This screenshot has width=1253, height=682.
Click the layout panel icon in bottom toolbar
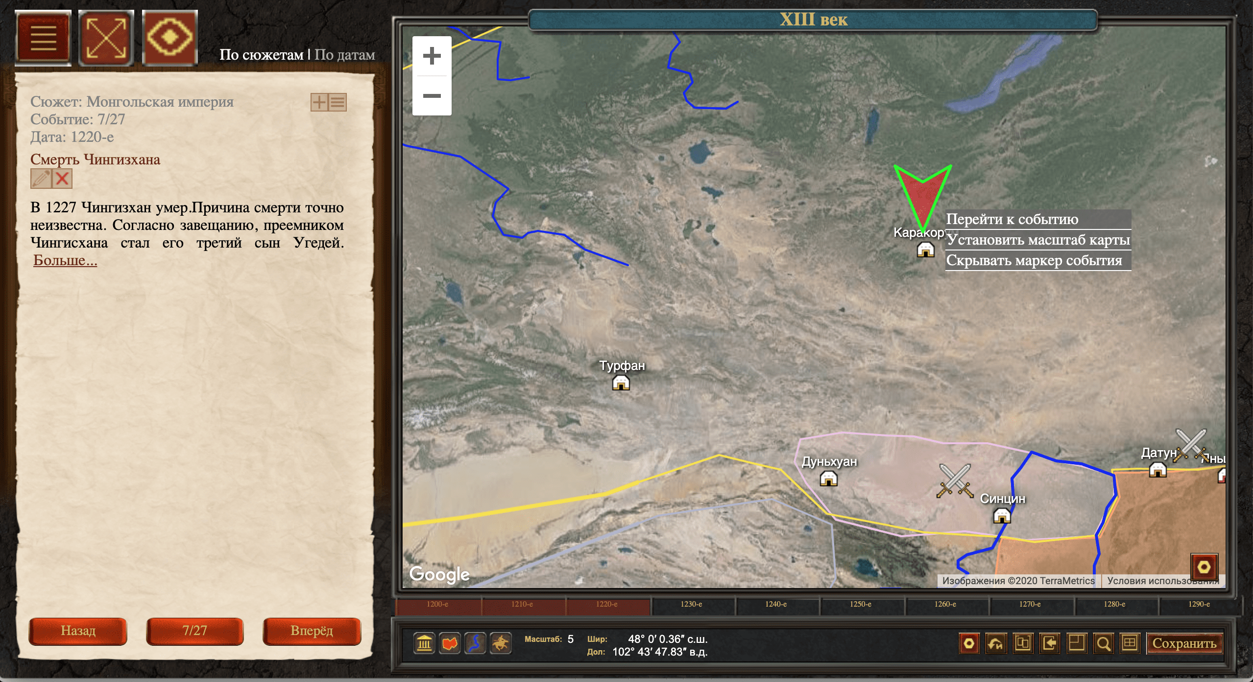click(1076, 643)
